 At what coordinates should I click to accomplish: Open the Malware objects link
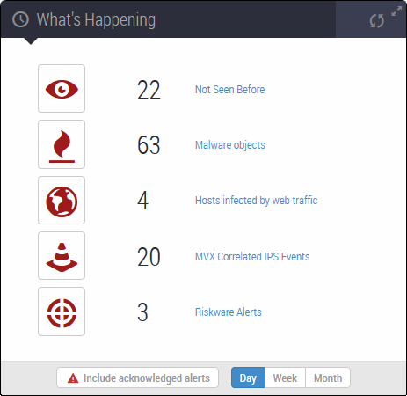(230, 145)
